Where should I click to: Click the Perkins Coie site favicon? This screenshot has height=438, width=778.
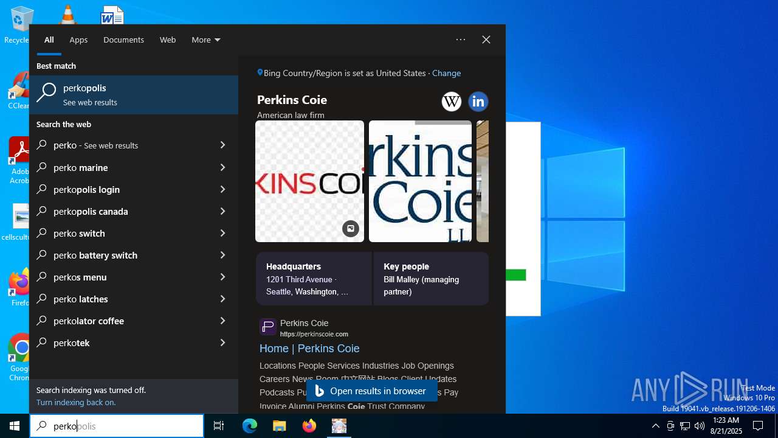click(268, 327)
